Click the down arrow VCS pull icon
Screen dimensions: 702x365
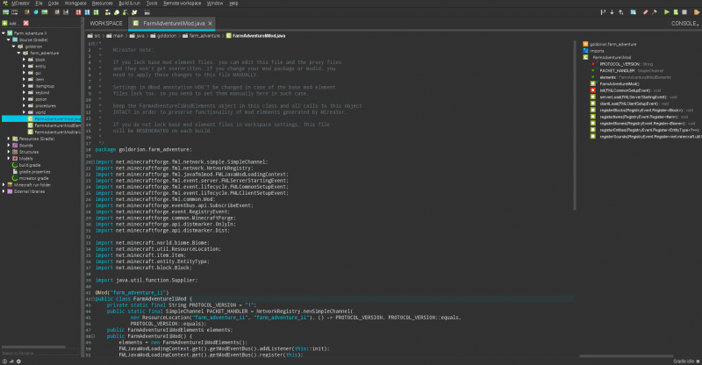tap(612, 12)
